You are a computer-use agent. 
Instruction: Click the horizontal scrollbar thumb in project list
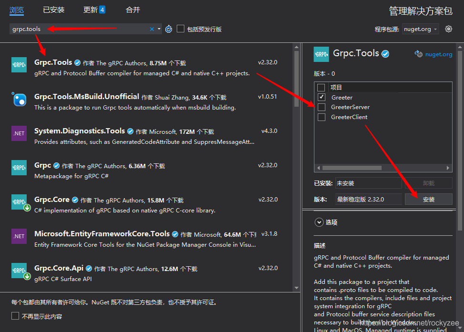pyautogui.click(x=352, y=168)
